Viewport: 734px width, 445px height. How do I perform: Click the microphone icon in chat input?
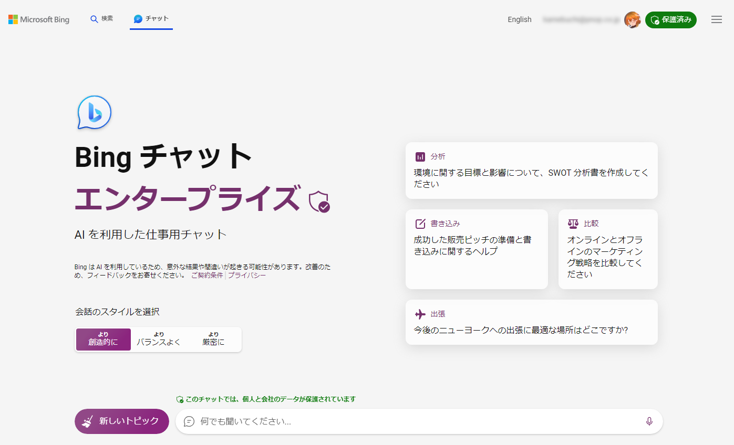tap(649, 421)
